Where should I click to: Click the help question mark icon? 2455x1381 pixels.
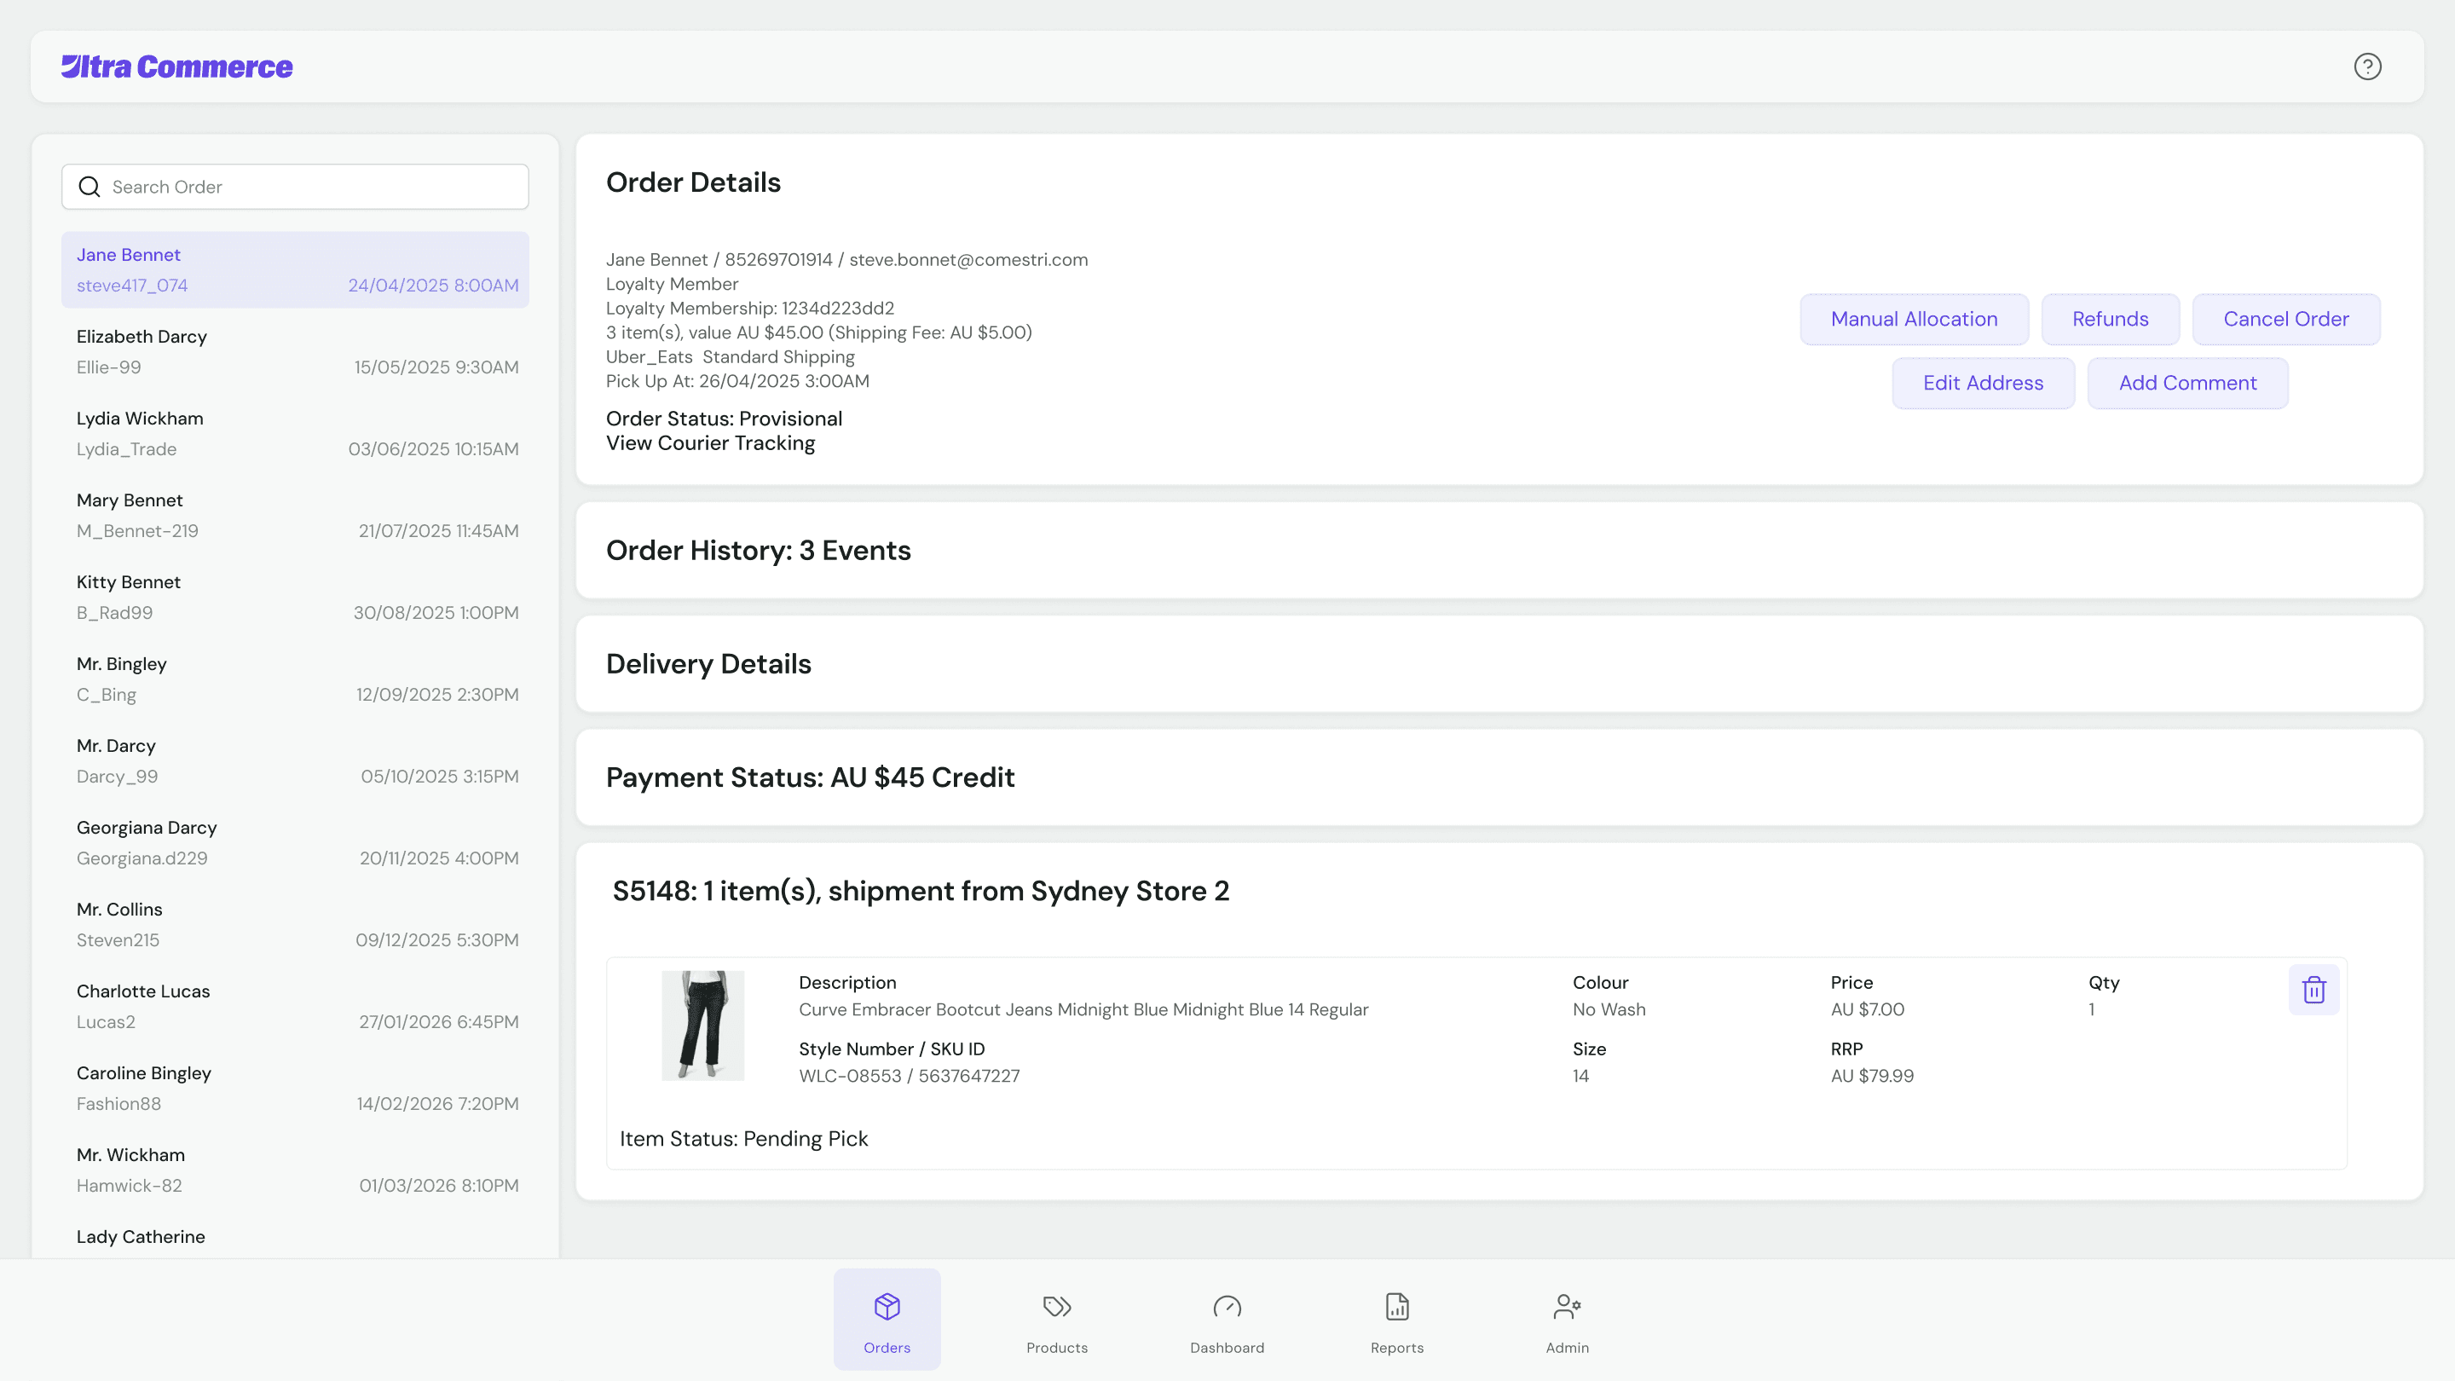pyautogui.click(x=2366, y=66)
